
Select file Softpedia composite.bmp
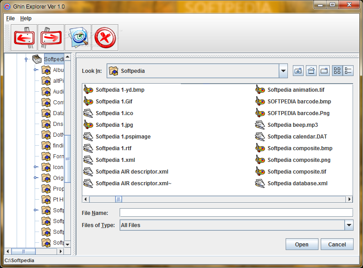point(294,148)
